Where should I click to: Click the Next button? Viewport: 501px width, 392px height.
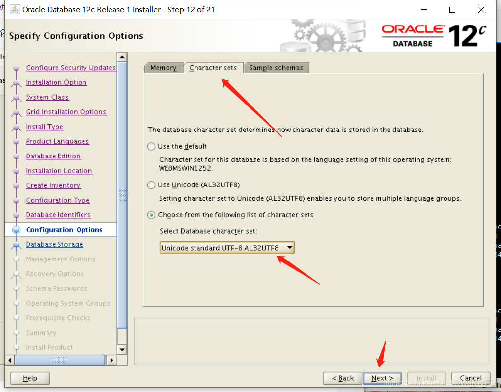coord(383,378)
